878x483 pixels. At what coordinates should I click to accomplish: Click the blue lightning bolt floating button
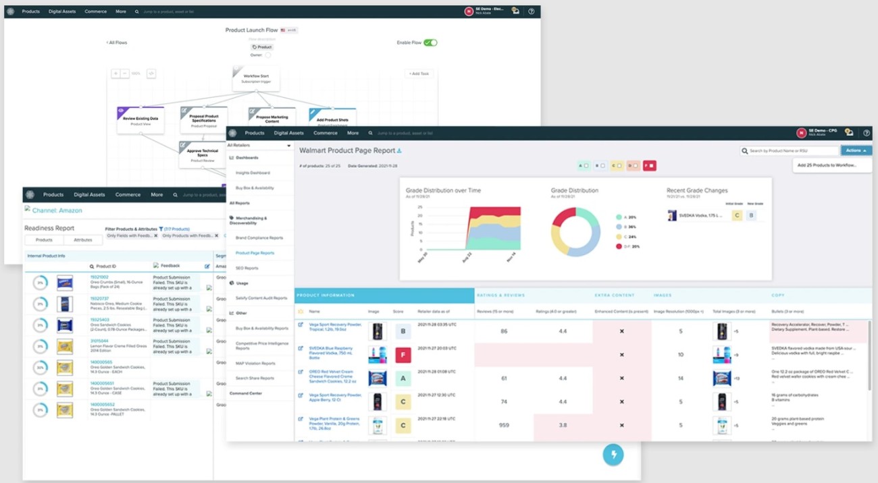pos(613,454)
